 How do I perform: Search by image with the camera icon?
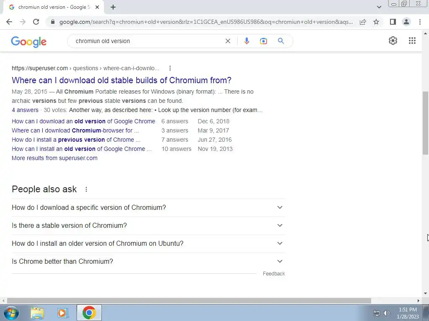pos(263,41)
